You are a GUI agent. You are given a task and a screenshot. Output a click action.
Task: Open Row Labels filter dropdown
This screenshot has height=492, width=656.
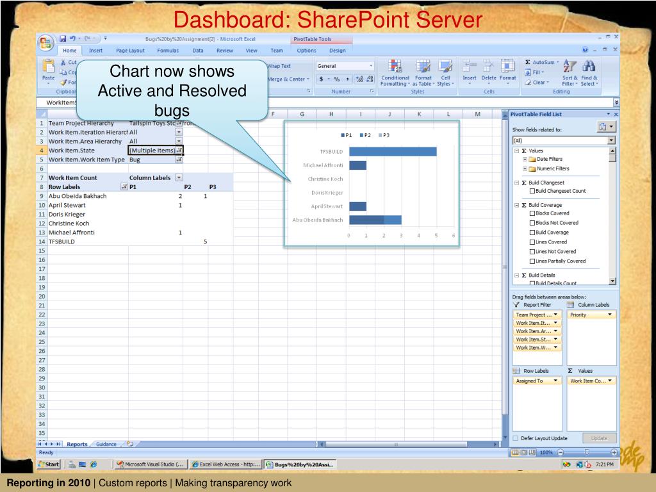point(124,186)
